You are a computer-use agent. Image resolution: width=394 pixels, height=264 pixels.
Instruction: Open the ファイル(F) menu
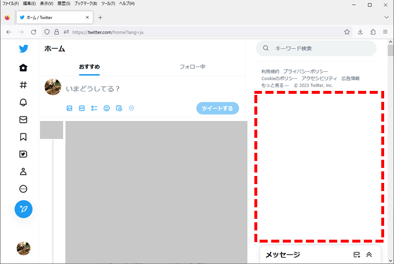[10, 3]
